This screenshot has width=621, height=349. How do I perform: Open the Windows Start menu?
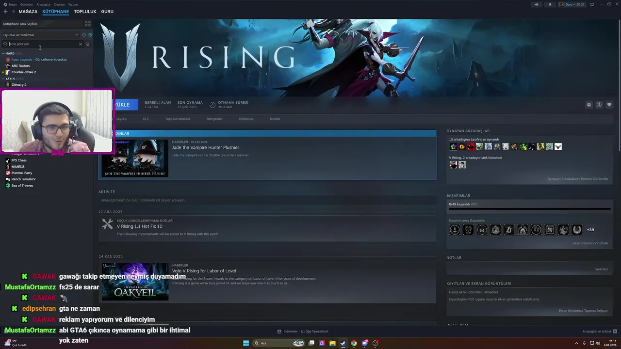pyautogui.click(x=246, y=343)
